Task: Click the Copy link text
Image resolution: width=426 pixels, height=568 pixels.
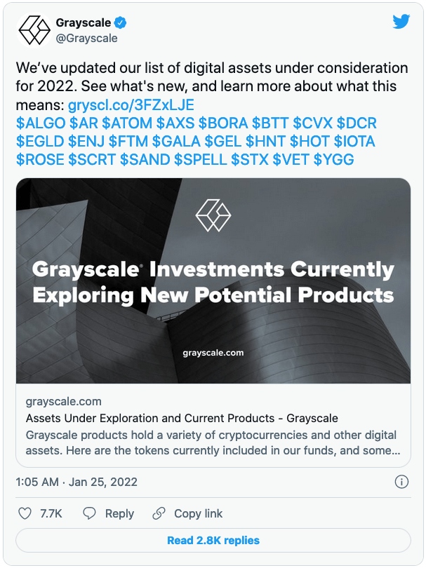Action: 199,513
